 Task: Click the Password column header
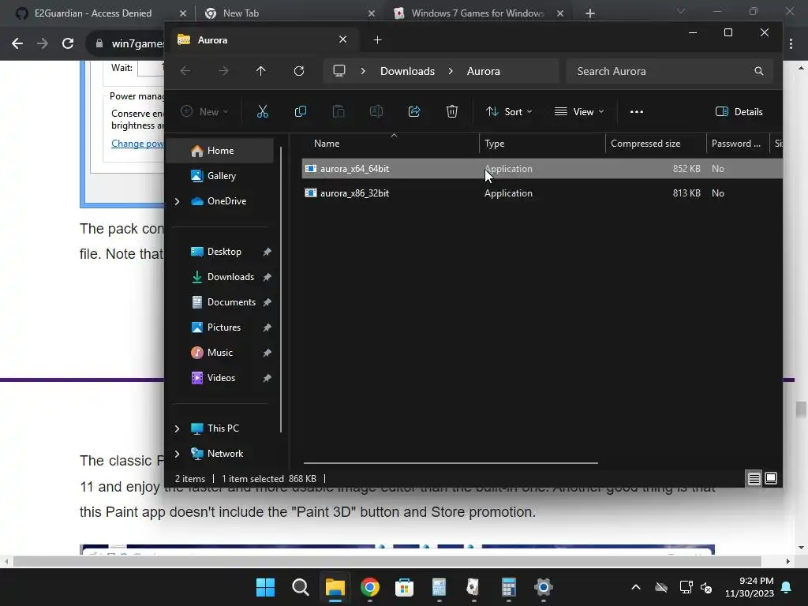737,144
